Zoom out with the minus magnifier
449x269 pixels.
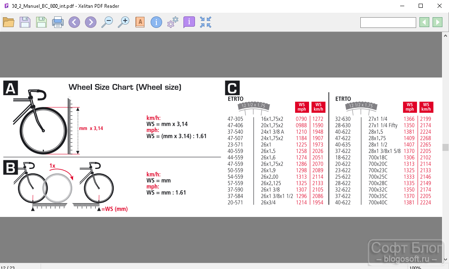107,22
